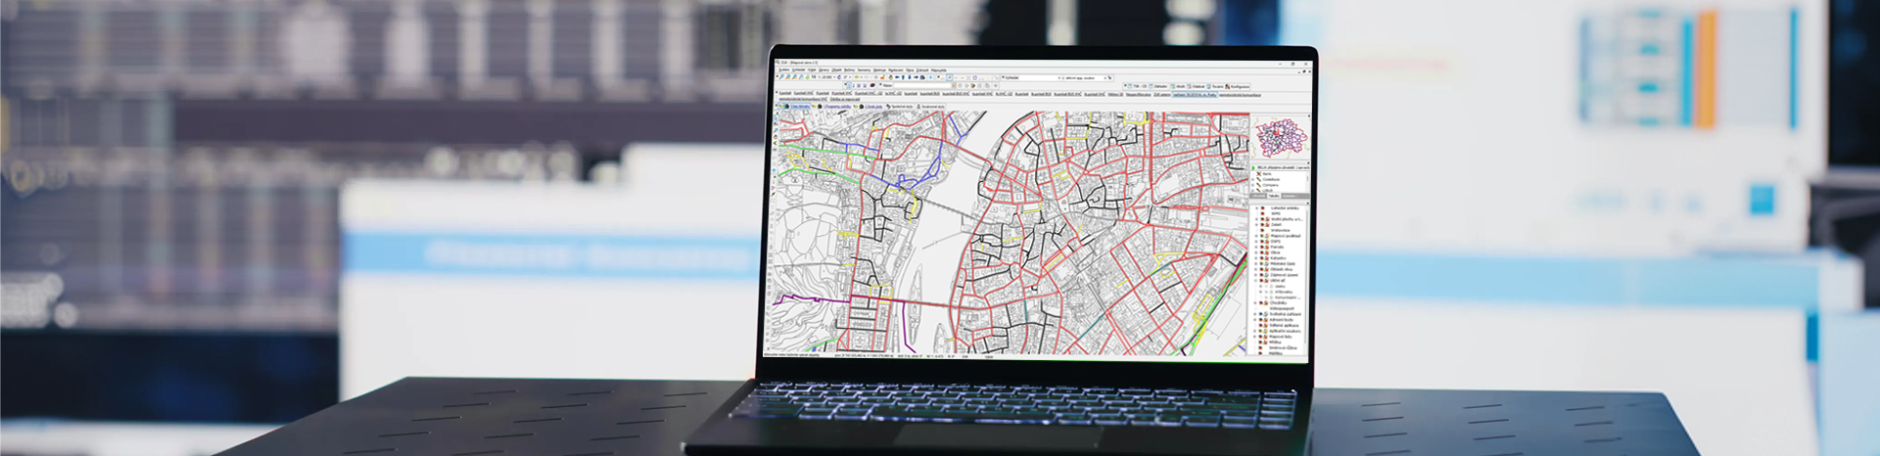Select the Mřížka layer row
The height and width of the screenshot is (456, 1880).
pos(1276,342)
